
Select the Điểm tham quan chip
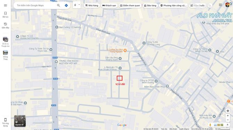coord(130,6)
